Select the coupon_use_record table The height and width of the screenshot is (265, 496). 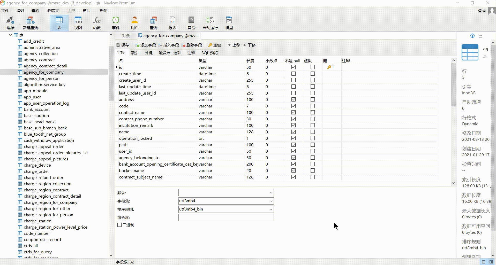(42, 239)
